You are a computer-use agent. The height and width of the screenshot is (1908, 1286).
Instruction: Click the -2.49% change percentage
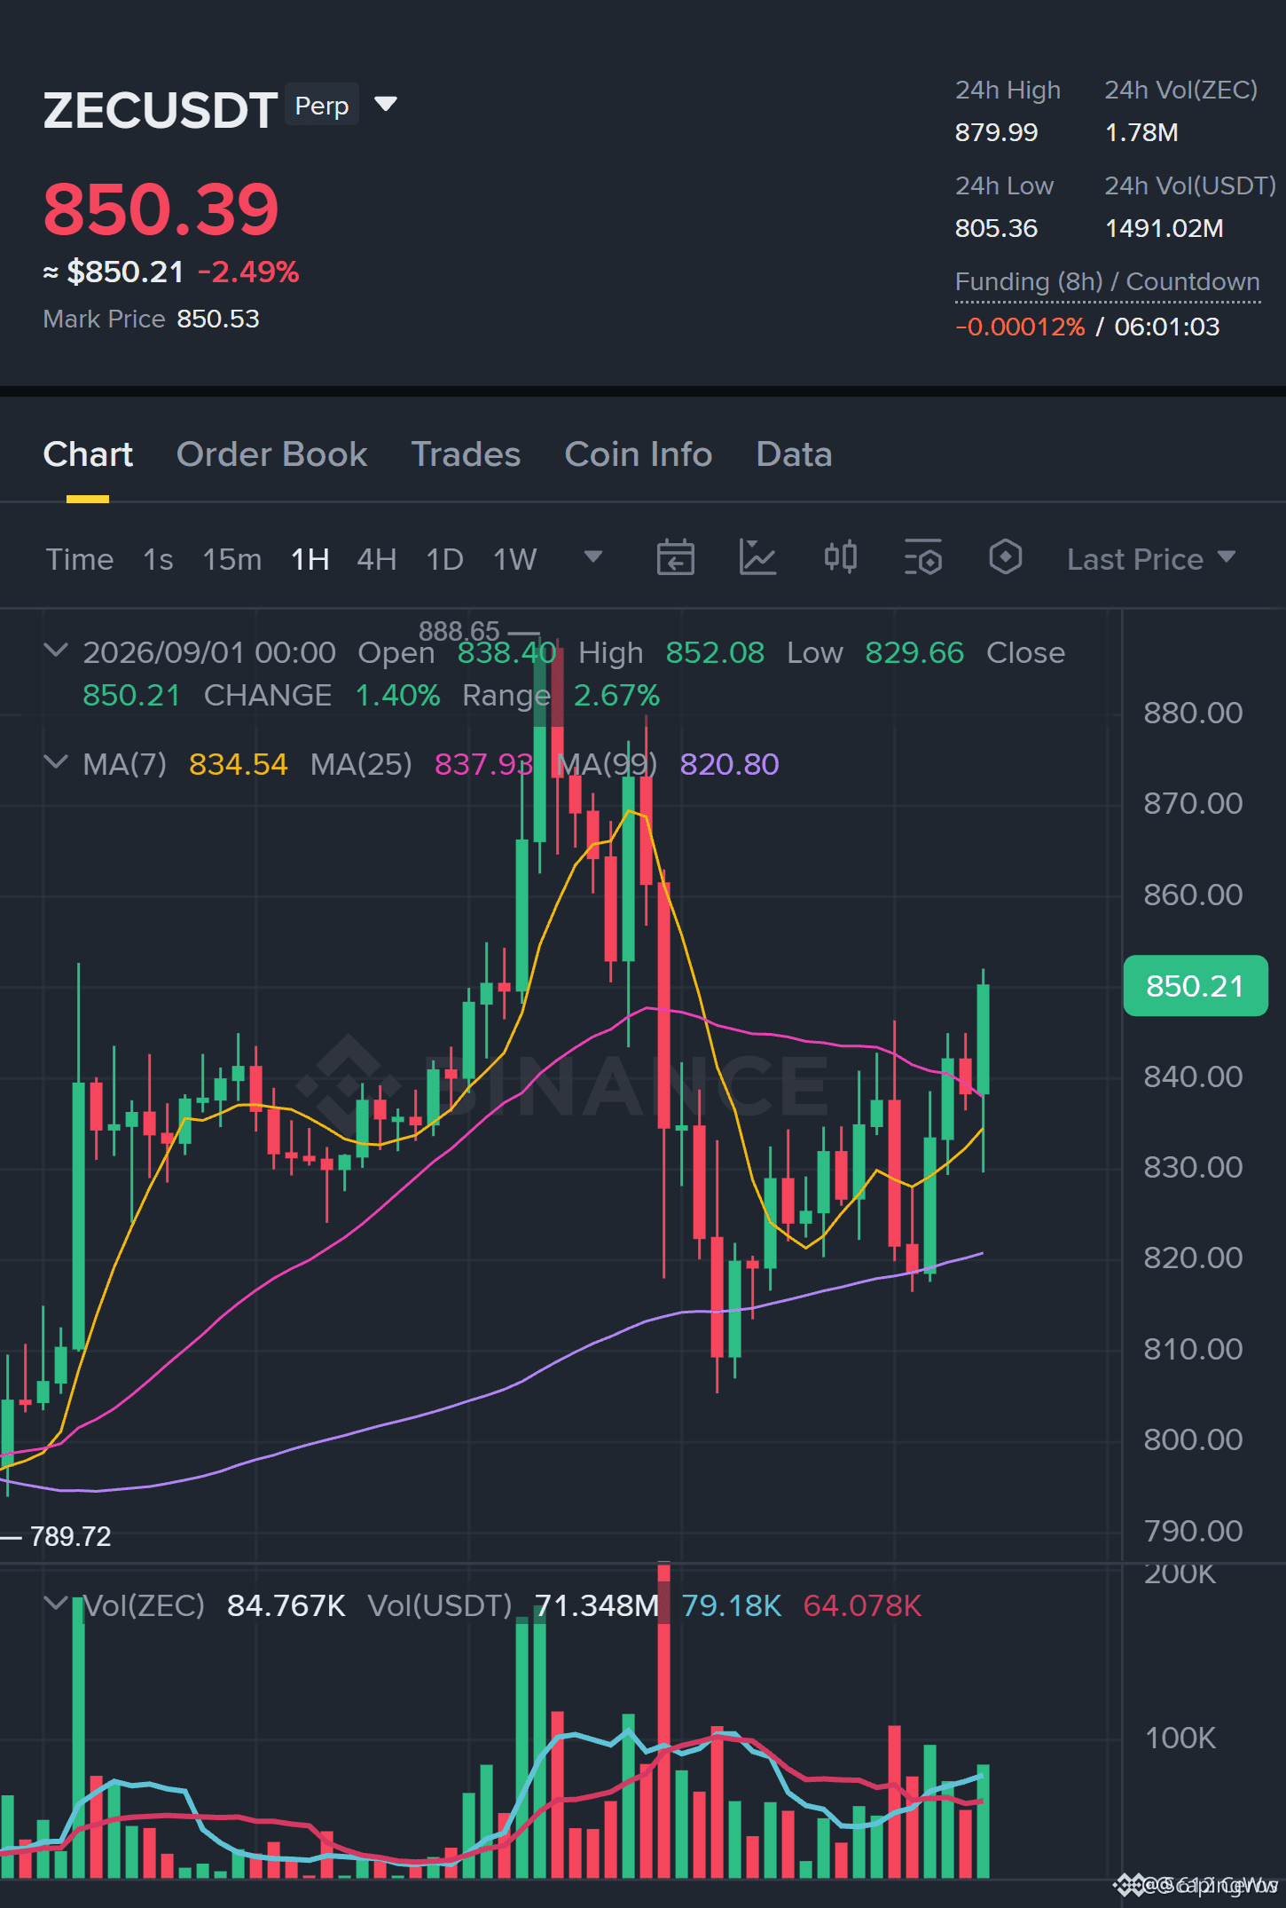tap(248, 272)
